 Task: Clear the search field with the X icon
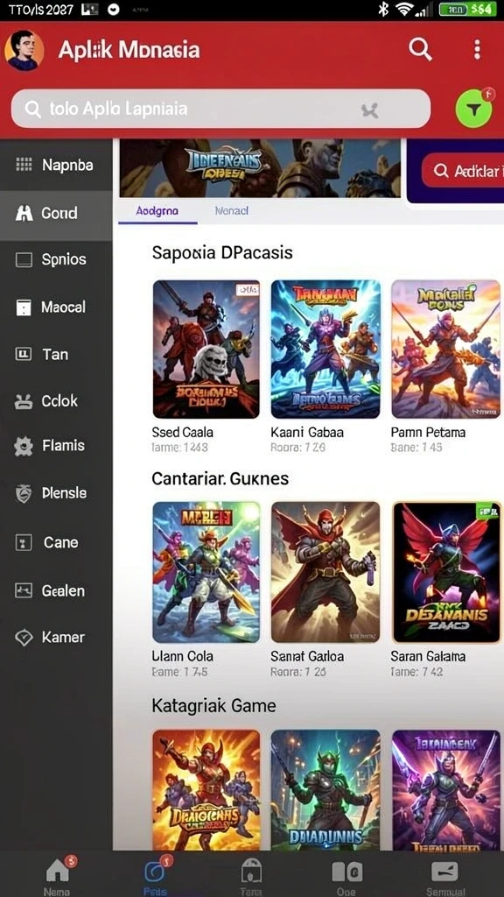(x=370, y=109)
